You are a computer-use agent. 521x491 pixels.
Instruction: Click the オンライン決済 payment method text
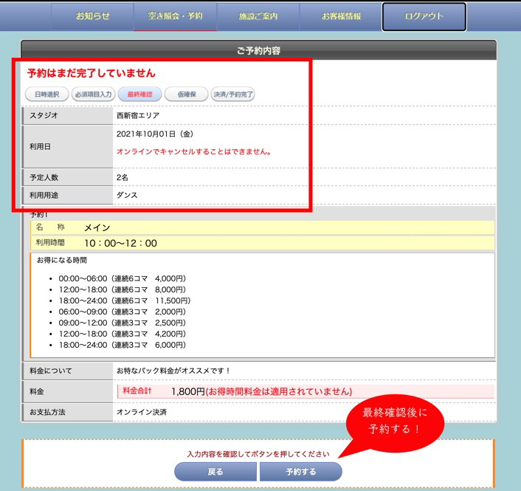141,411
